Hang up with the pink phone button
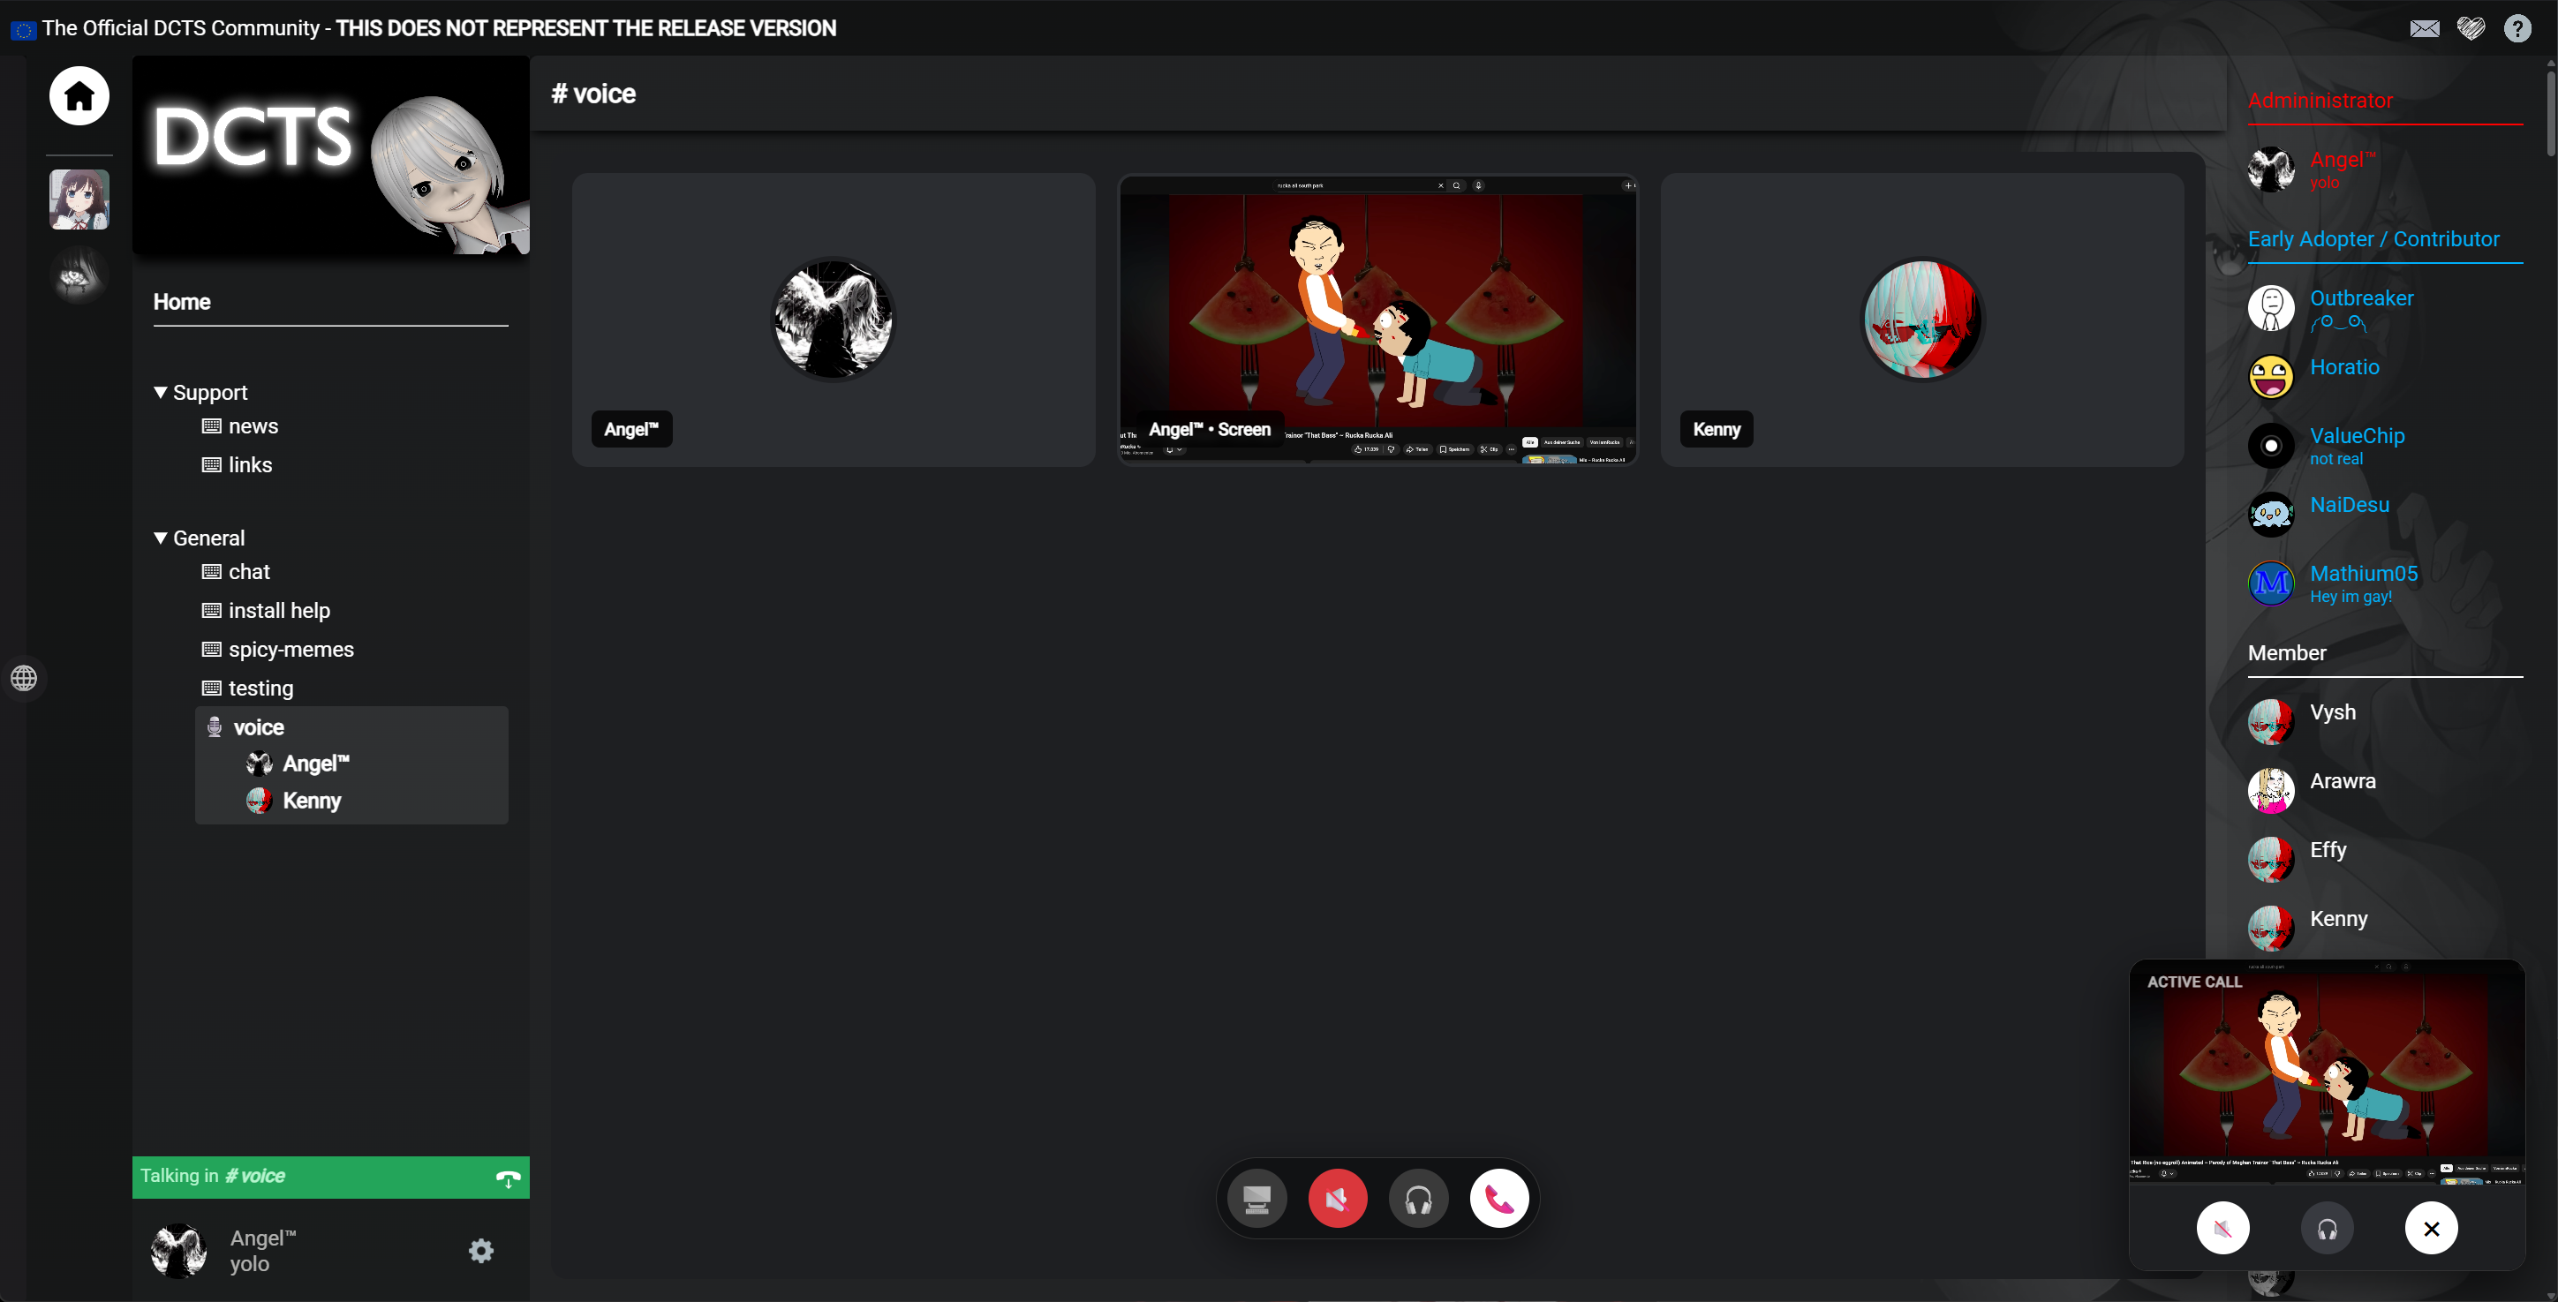Viewport: 2558px width, 1302px height. 1498,1199
